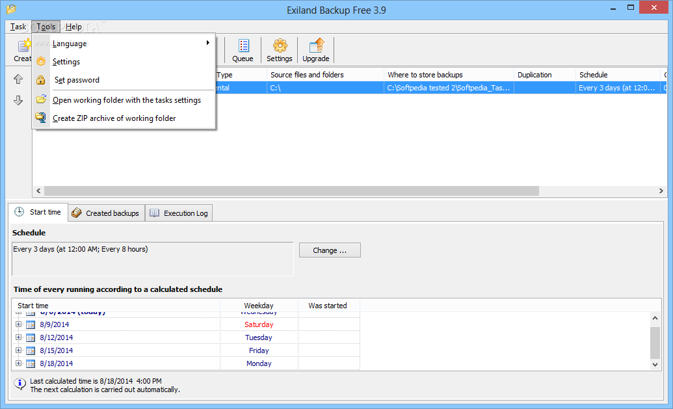Expand the 8/12/2014 schedule row

tap(18, 337)
